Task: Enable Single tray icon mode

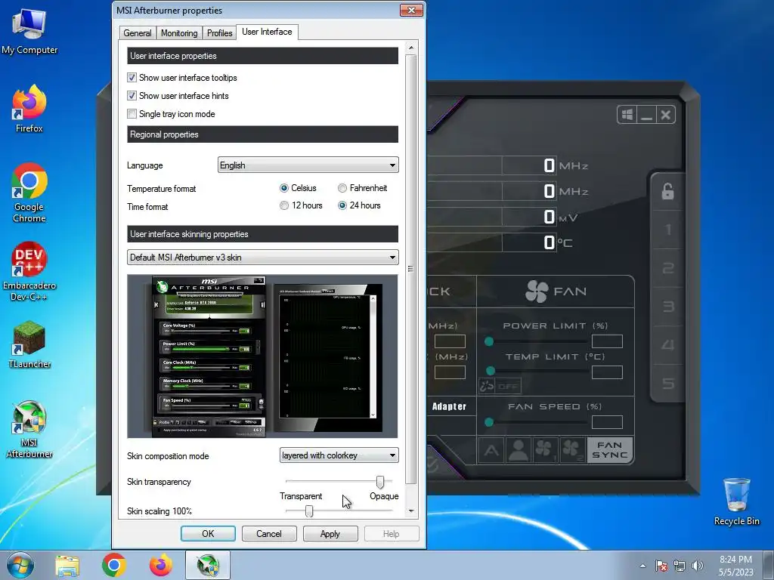Action: (132, 114)
